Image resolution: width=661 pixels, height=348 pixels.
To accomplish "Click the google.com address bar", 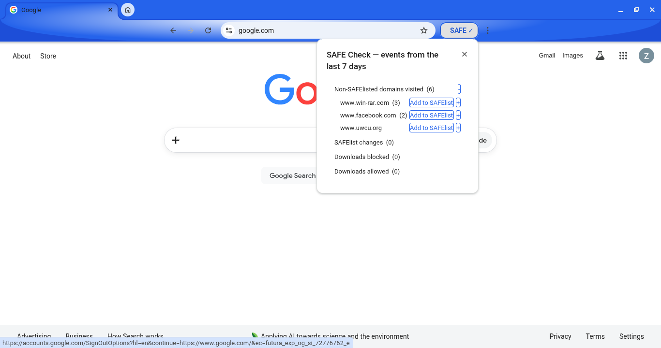I will [x=328, y=30].
